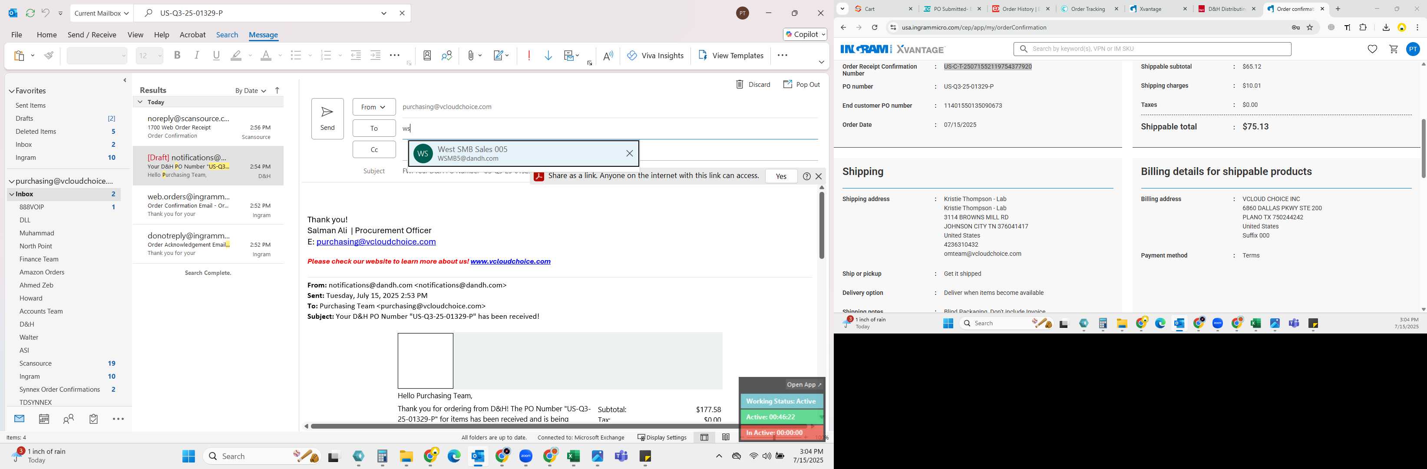Screen dimensions: 1427x469
Task: Collapse the Favorites folder group
Action: 11,91
